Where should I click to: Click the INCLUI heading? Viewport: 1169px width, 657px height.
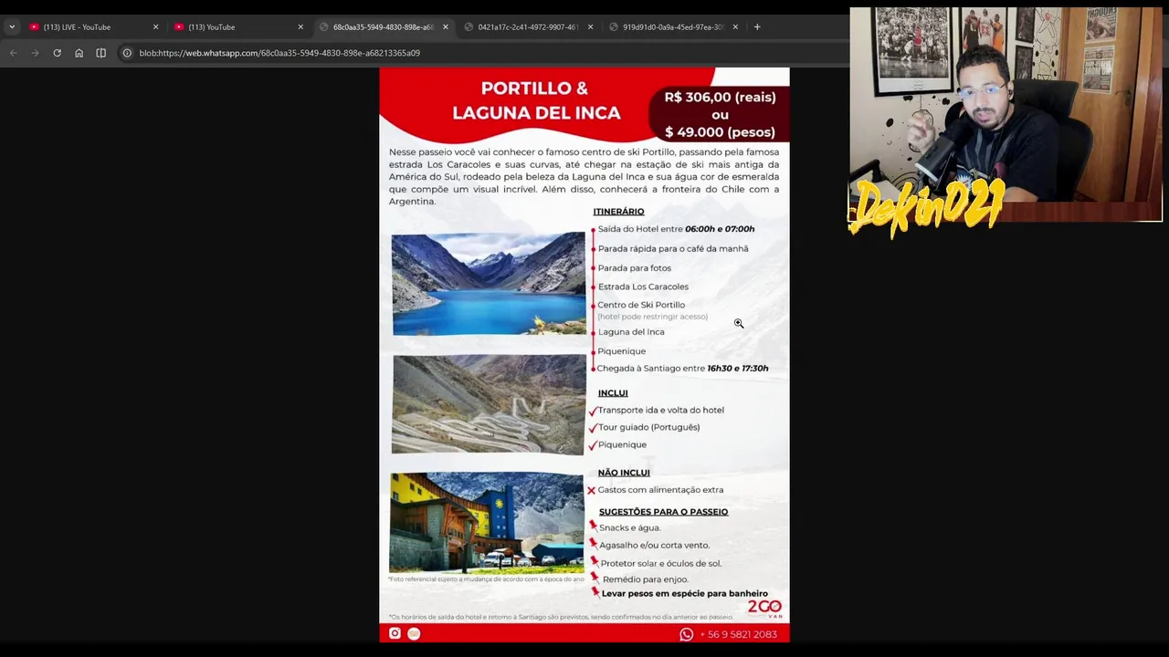pyautogui.click(x=613, y=393)
